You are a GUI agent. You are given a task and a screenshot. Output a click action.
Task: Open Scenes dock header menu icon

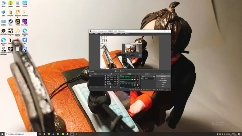[x=103, y=74]
